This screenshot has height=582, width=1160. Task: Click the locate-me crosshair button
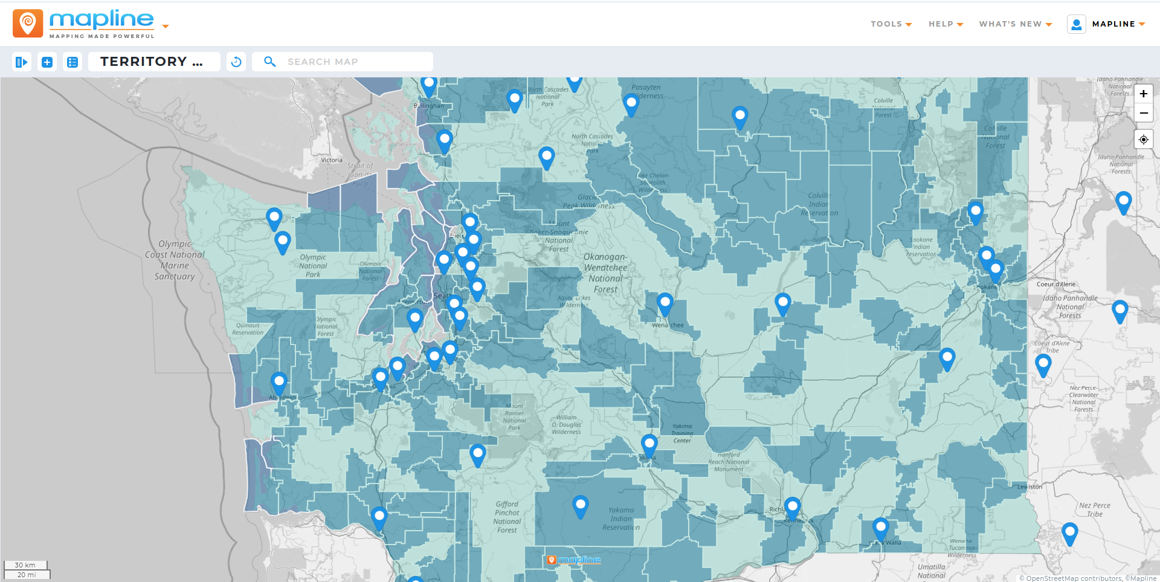tap(1144, 140)
